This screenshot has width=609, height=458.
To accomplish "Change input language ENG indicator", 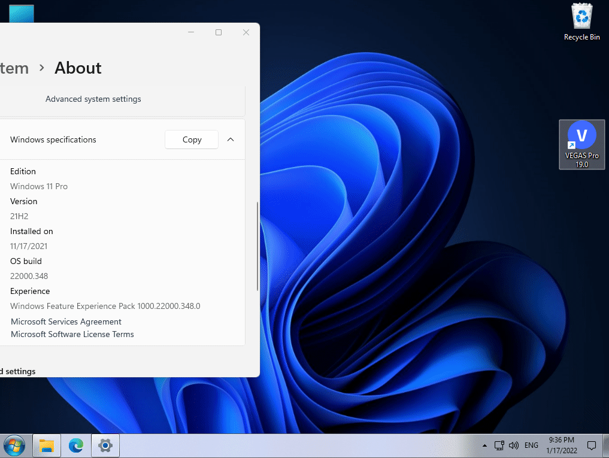I will click(x=531, y=445).
